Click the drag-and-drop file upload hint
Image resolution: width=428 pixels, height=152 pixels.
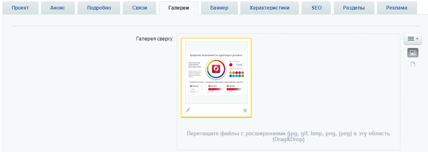pyautogui.click(x=289, y=137)
